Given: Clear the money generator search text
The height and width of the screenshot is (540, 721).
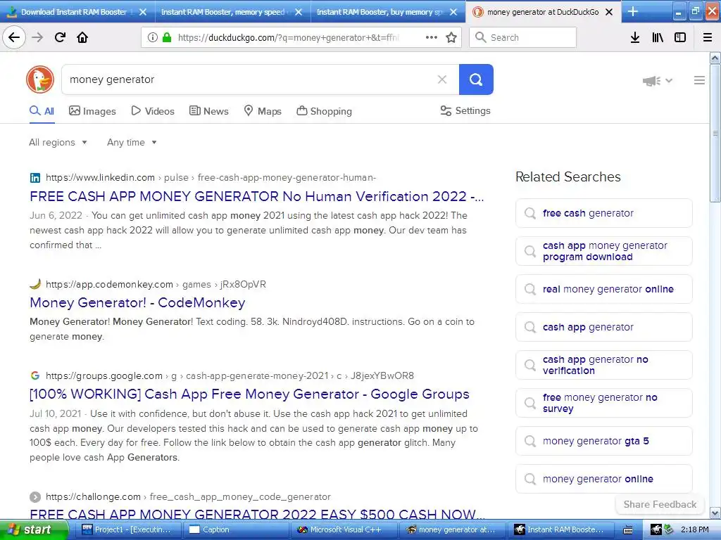Looking at the screenshot, I should [442, 79].
